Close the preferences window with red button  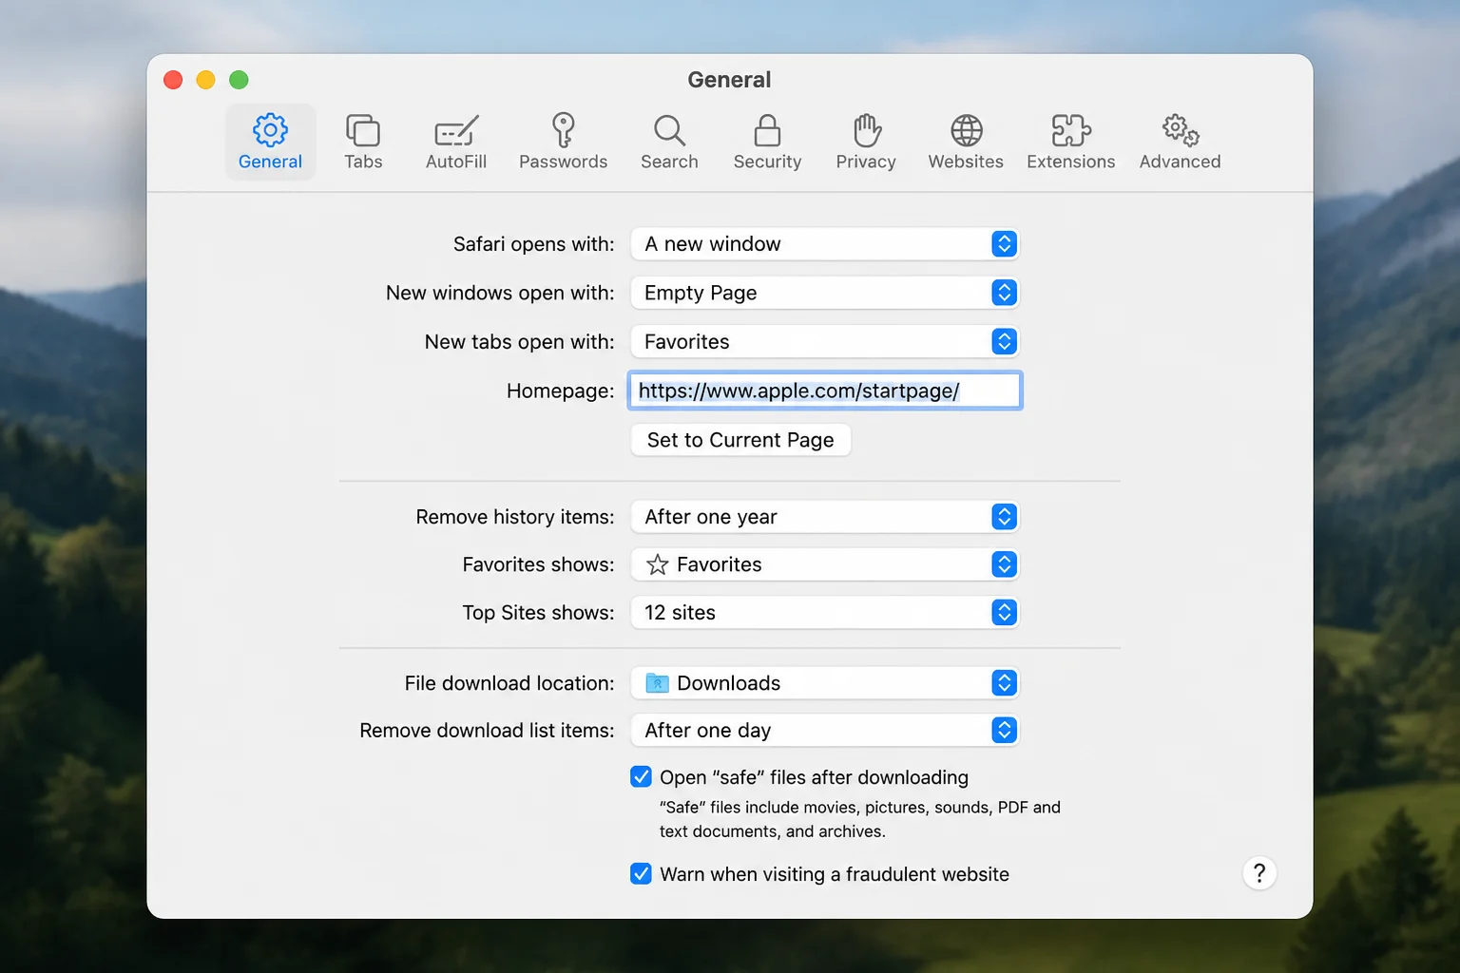[173, 80]
